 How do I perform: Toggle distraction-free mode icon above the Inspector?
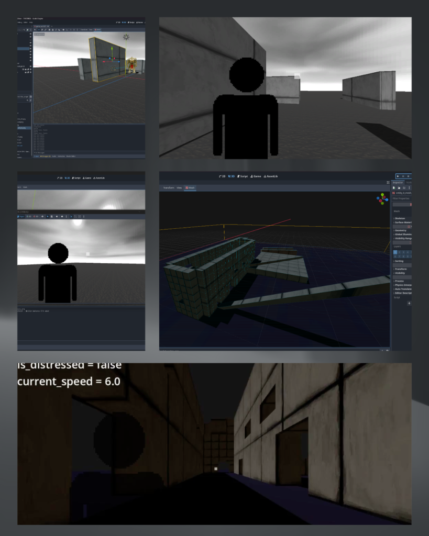pos(388,183)
